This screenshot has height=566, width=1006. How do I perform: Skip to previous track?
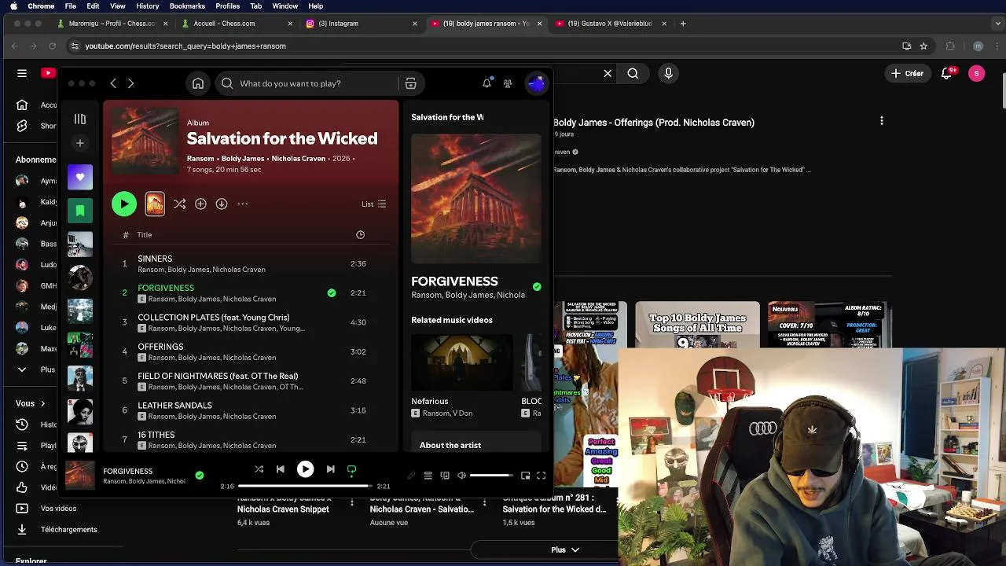pos(280,469)
